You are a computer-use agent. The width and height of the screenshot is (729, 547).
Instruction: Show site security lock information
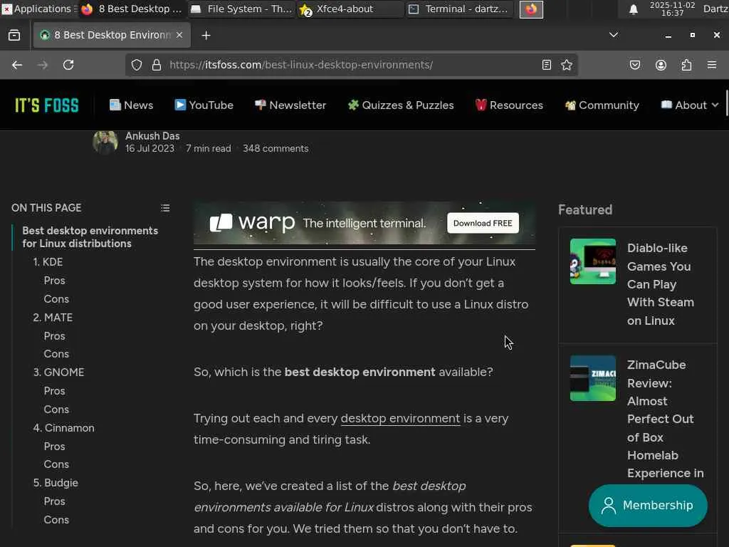tap(157, 65)
